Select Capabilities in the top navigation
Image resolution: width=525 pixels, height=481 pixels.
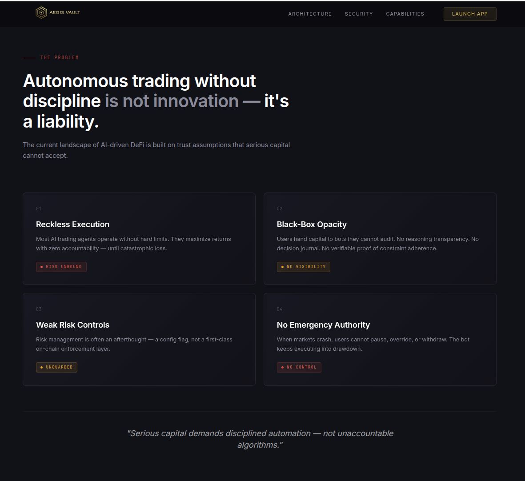coord(405,14)
